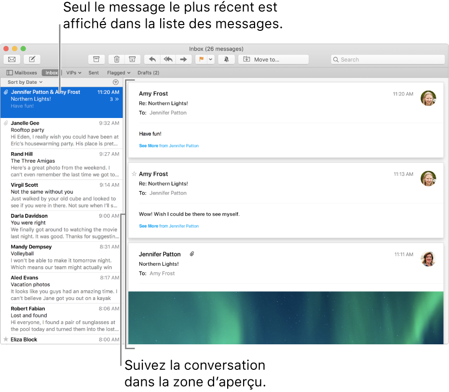Click the paperclip icon on Janelle Gee's row
The height and width of the screenshot is (392, 449).
click(x=6, y=123)
